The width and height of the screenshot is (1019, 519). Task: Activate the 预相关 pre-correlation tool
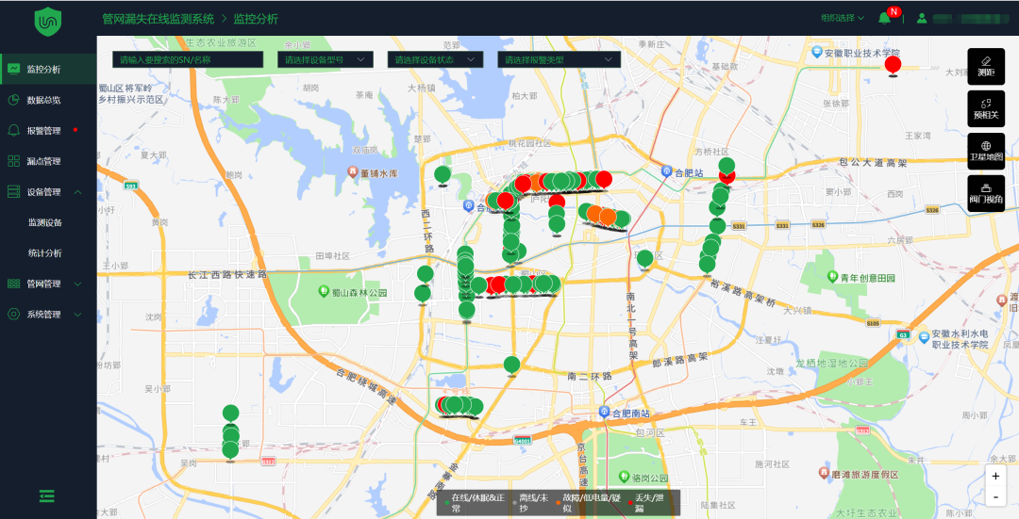pos(986,108)
